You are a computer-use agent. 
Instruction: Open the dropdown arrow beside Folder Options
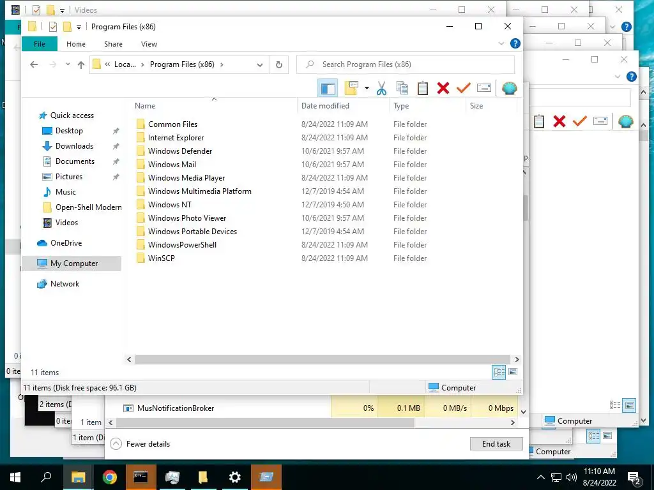[367, 88]
